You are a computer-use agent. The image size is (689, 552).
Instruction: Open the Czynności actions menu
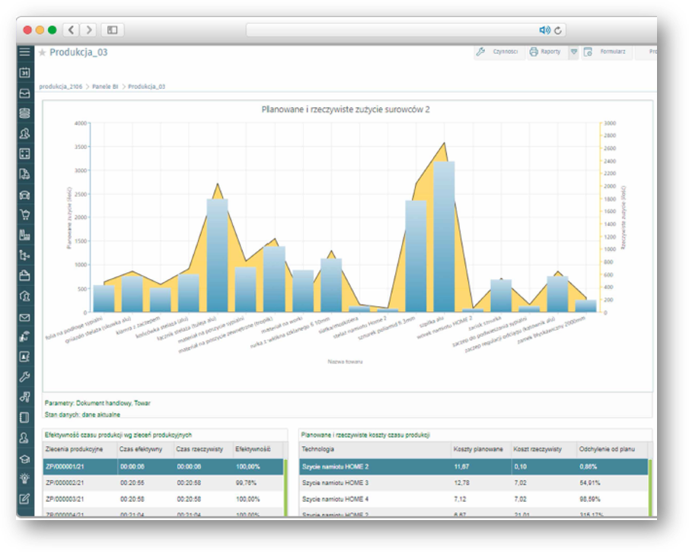point(498,52)
